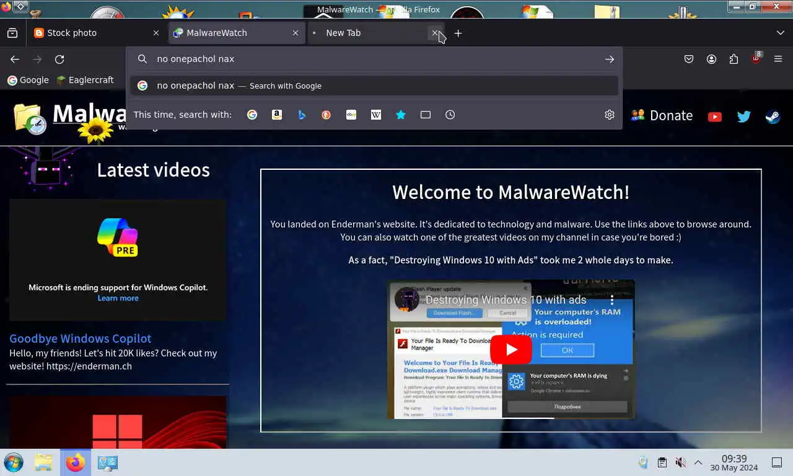This screenshot has width=793, height=476.
Task: Open uBlock Origin extension icon
Action: pyautogui.click(x=756, y=58)
